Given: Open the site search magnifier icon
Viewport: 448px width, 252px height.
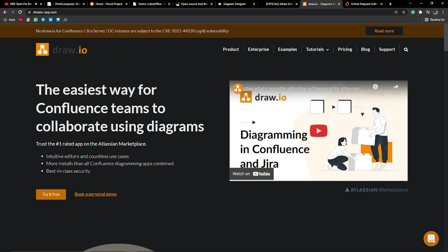Looking at the screenshot, I should coord(406,50).
